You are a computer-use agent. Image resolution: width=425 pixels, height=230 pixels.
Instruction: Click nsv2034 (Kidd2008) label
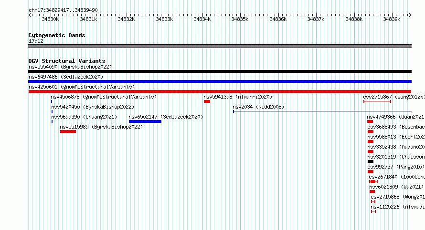point(258,107)
